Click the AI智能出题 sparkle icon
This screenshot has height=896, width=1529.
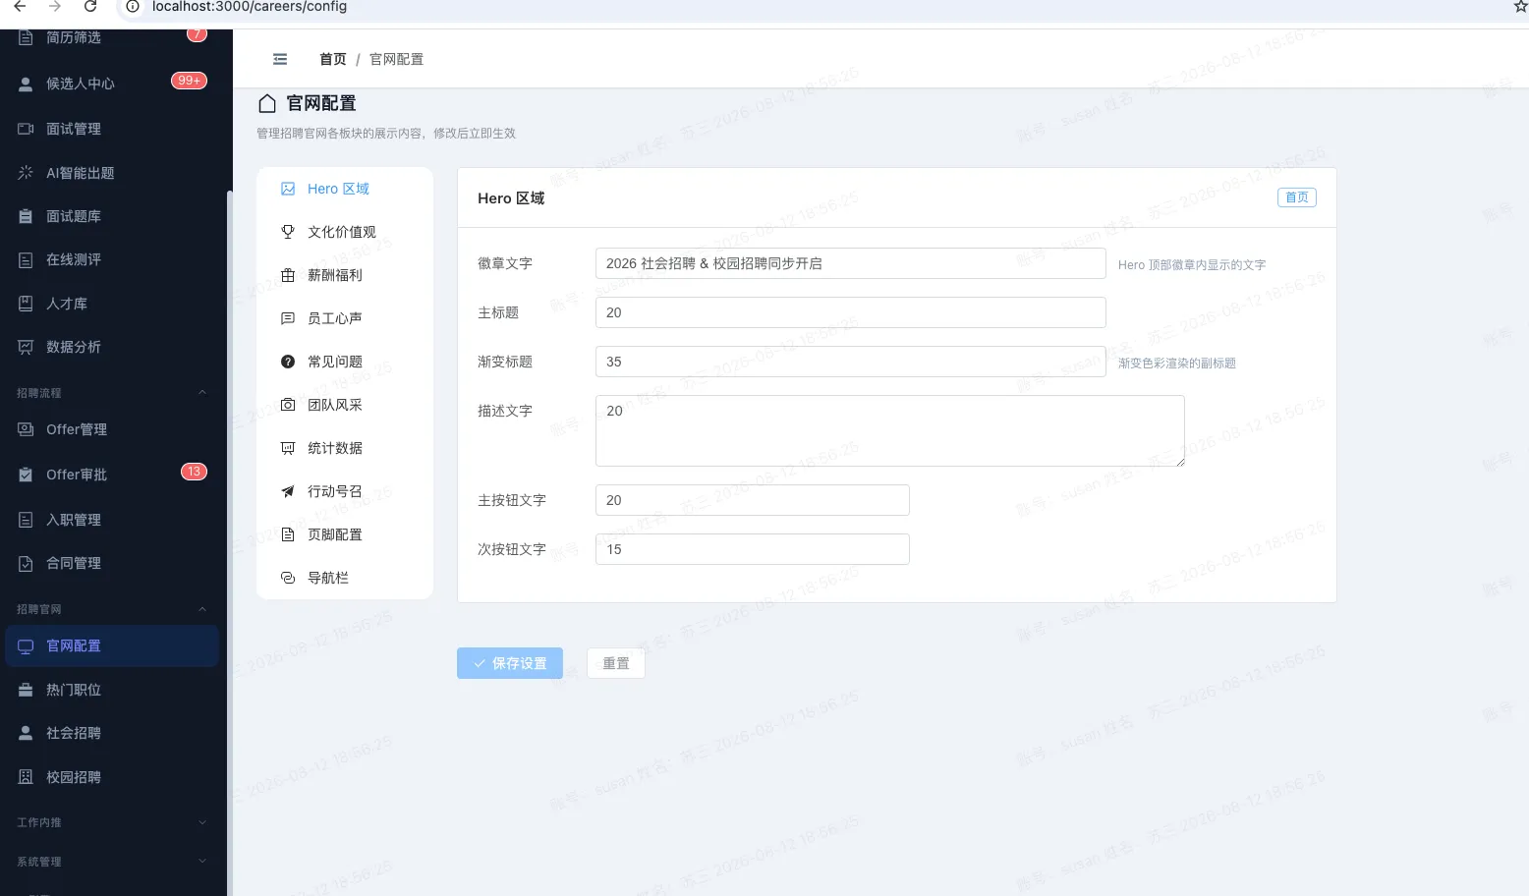(x=26, y=173)
